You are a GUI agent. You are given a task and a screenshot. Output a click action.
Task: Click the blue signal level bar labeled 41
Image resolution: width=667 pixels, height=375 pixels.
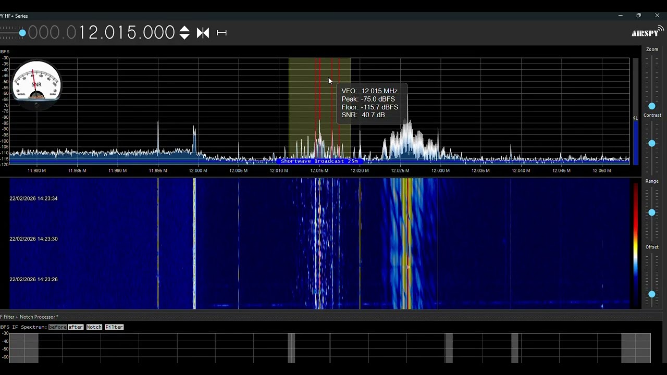click(x=635, y=142)
